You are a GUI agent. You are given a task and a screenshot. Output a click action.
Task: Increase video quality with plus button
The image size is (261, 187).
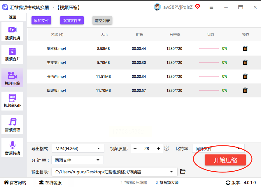coord(158,148)
